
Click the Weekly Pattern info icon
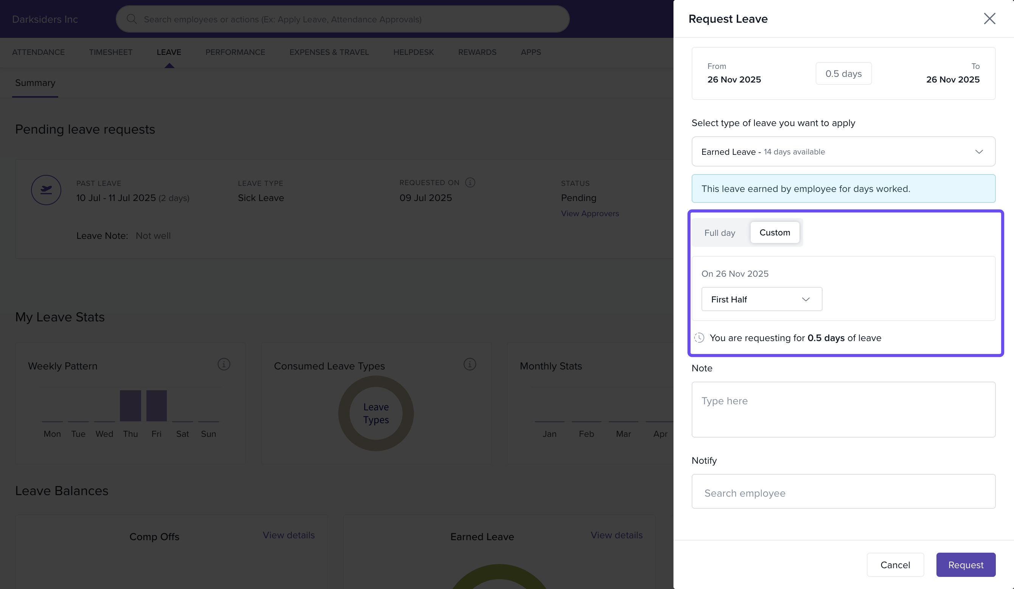(x=224, y=365)
